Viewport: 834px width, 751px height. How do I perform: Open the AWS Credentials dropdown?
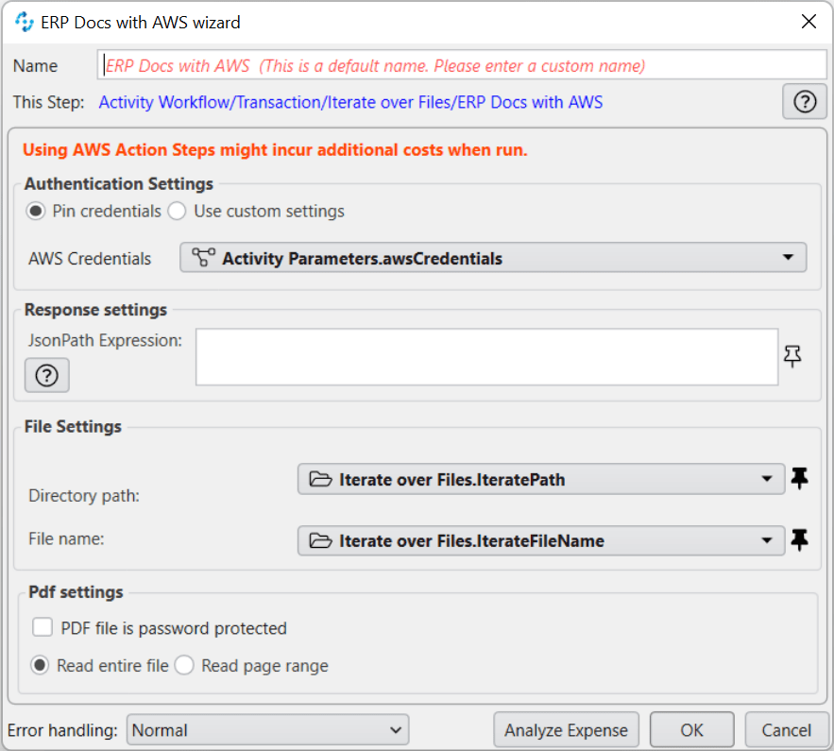click(789, 258)
